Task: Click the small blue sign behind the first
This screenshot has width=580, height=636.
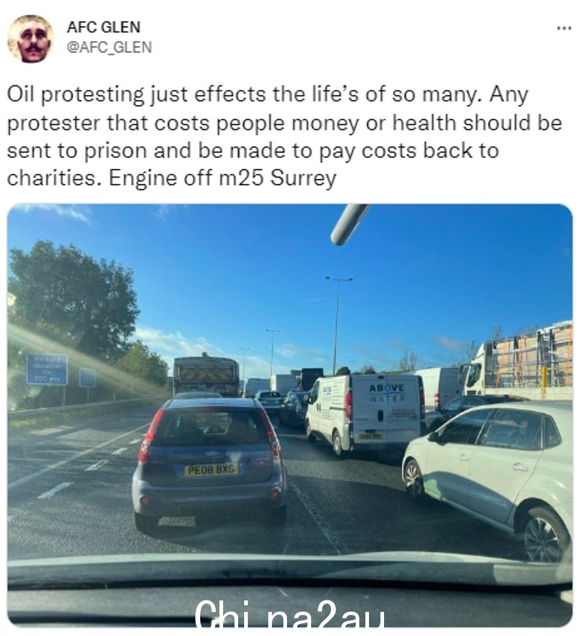Action: [x=87, y=377]
